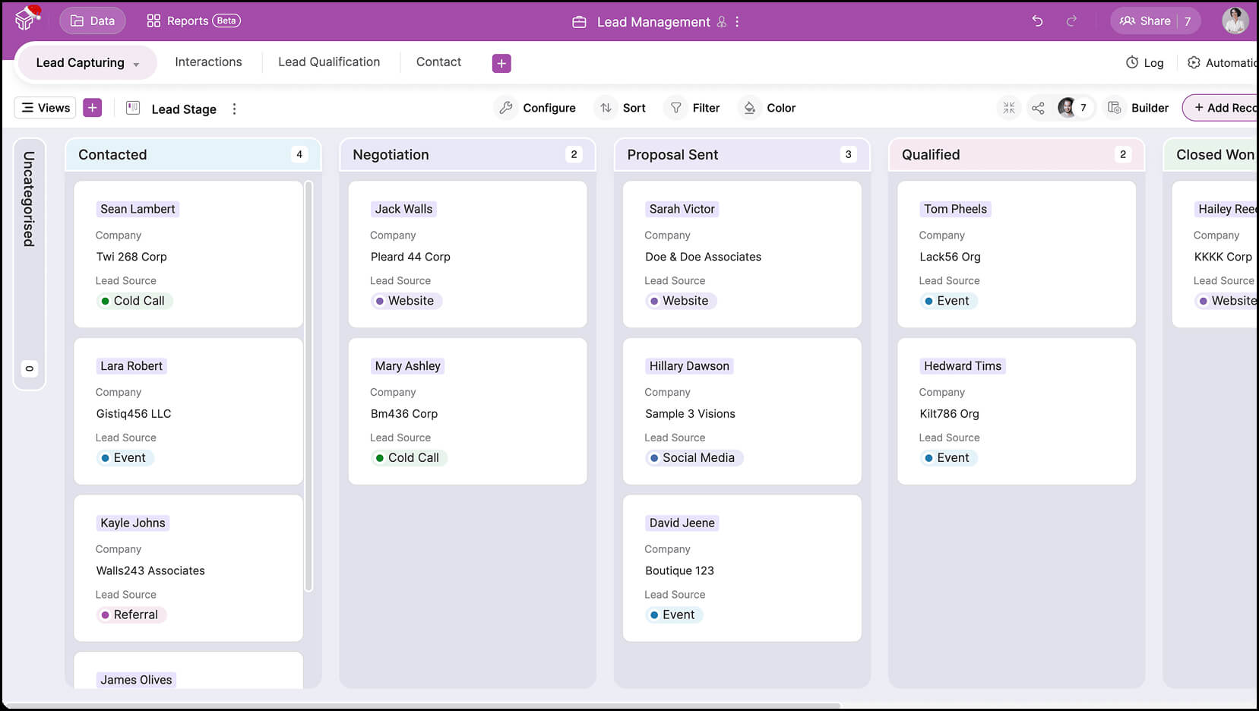Click the Sort button
The height and width of the screenshot is (711, 1259).
(x=623, y=108)
